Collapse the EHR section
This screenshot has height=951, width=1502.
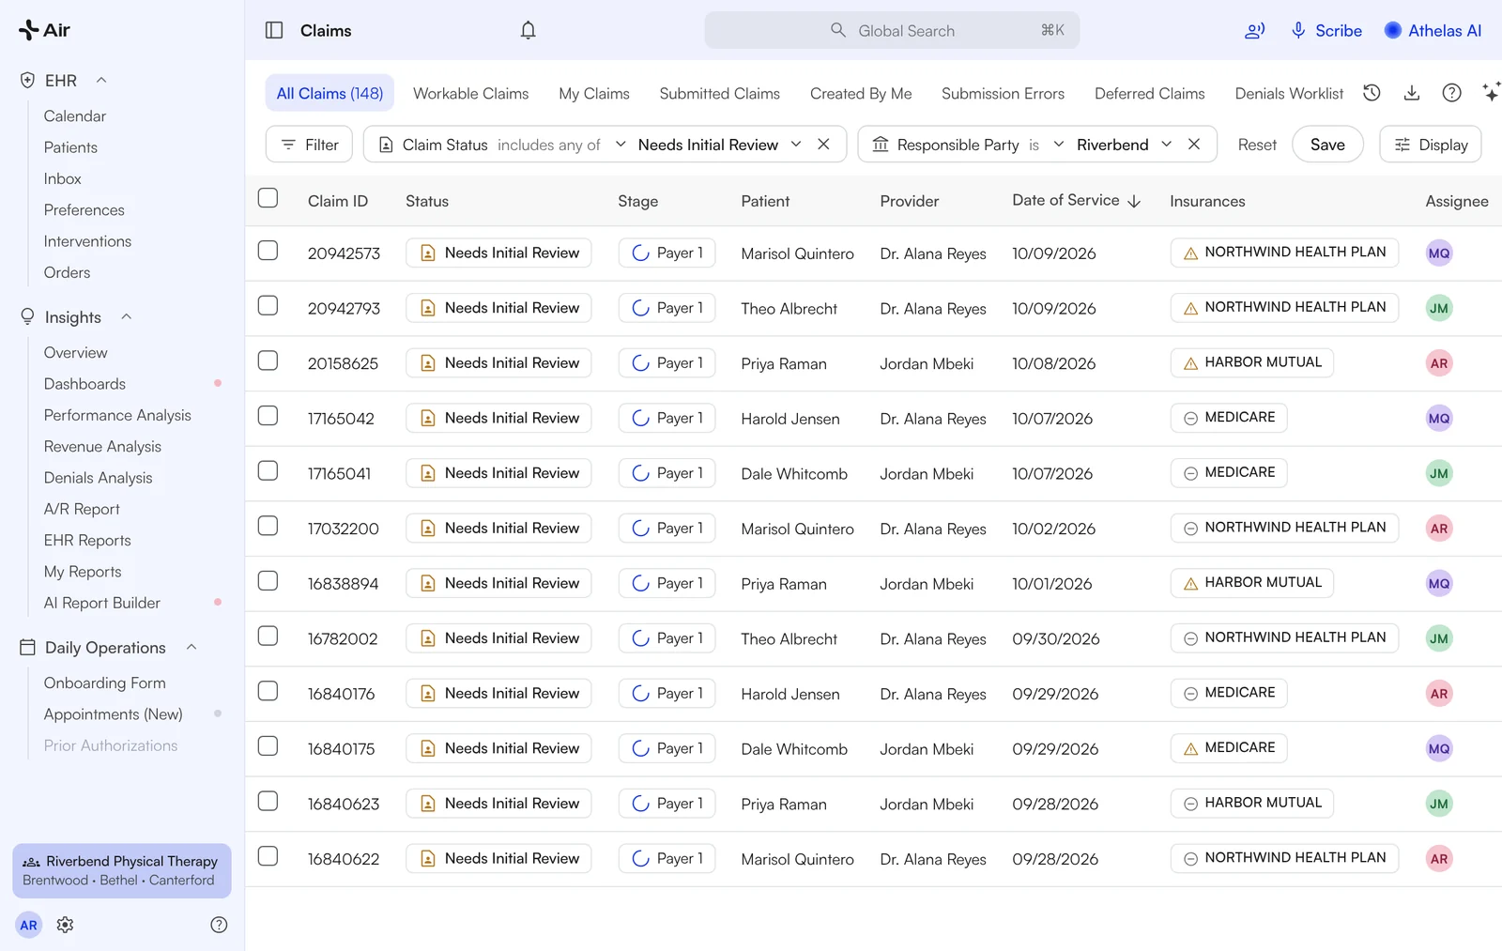[101, 81]
